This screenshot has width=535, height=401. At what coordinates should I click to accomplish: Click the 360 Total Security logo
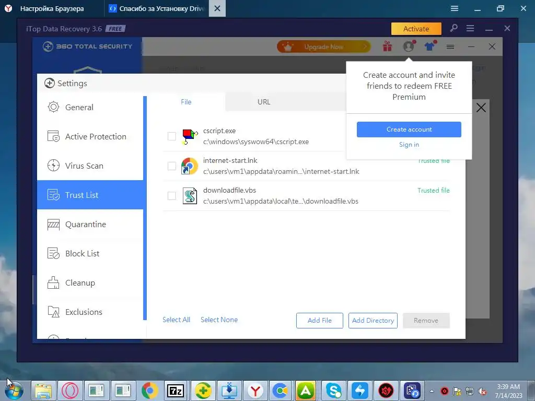[87, 46]
